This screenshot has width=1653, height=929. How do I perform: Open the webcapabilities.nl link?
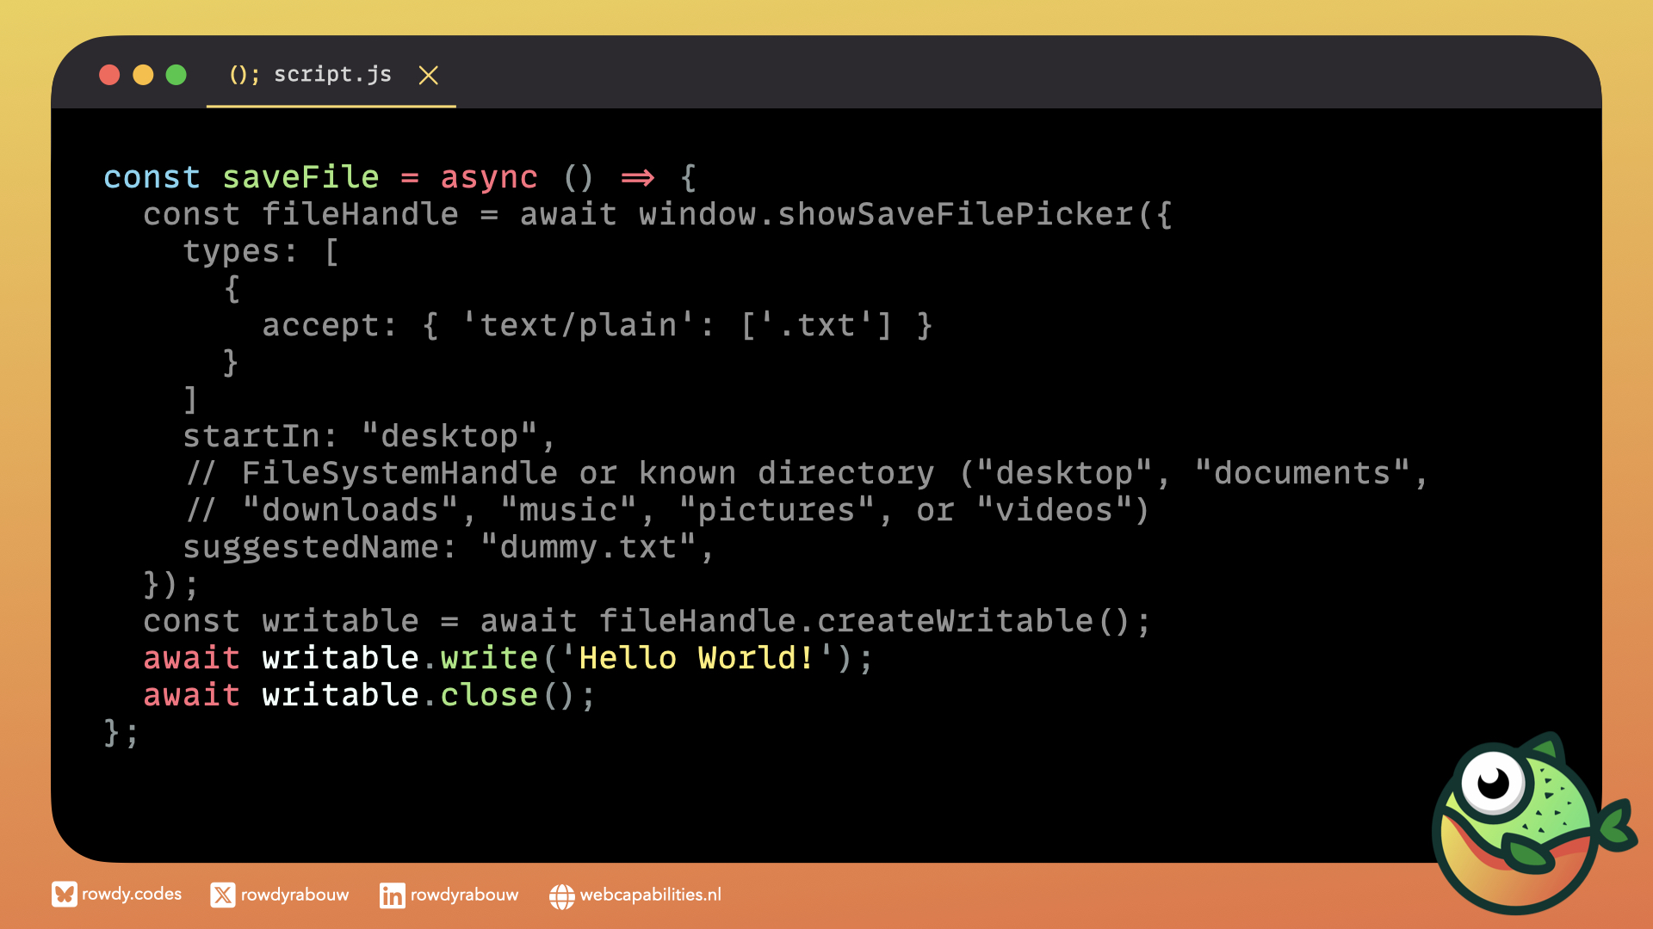pyautogui.click(x=650, y=895)
